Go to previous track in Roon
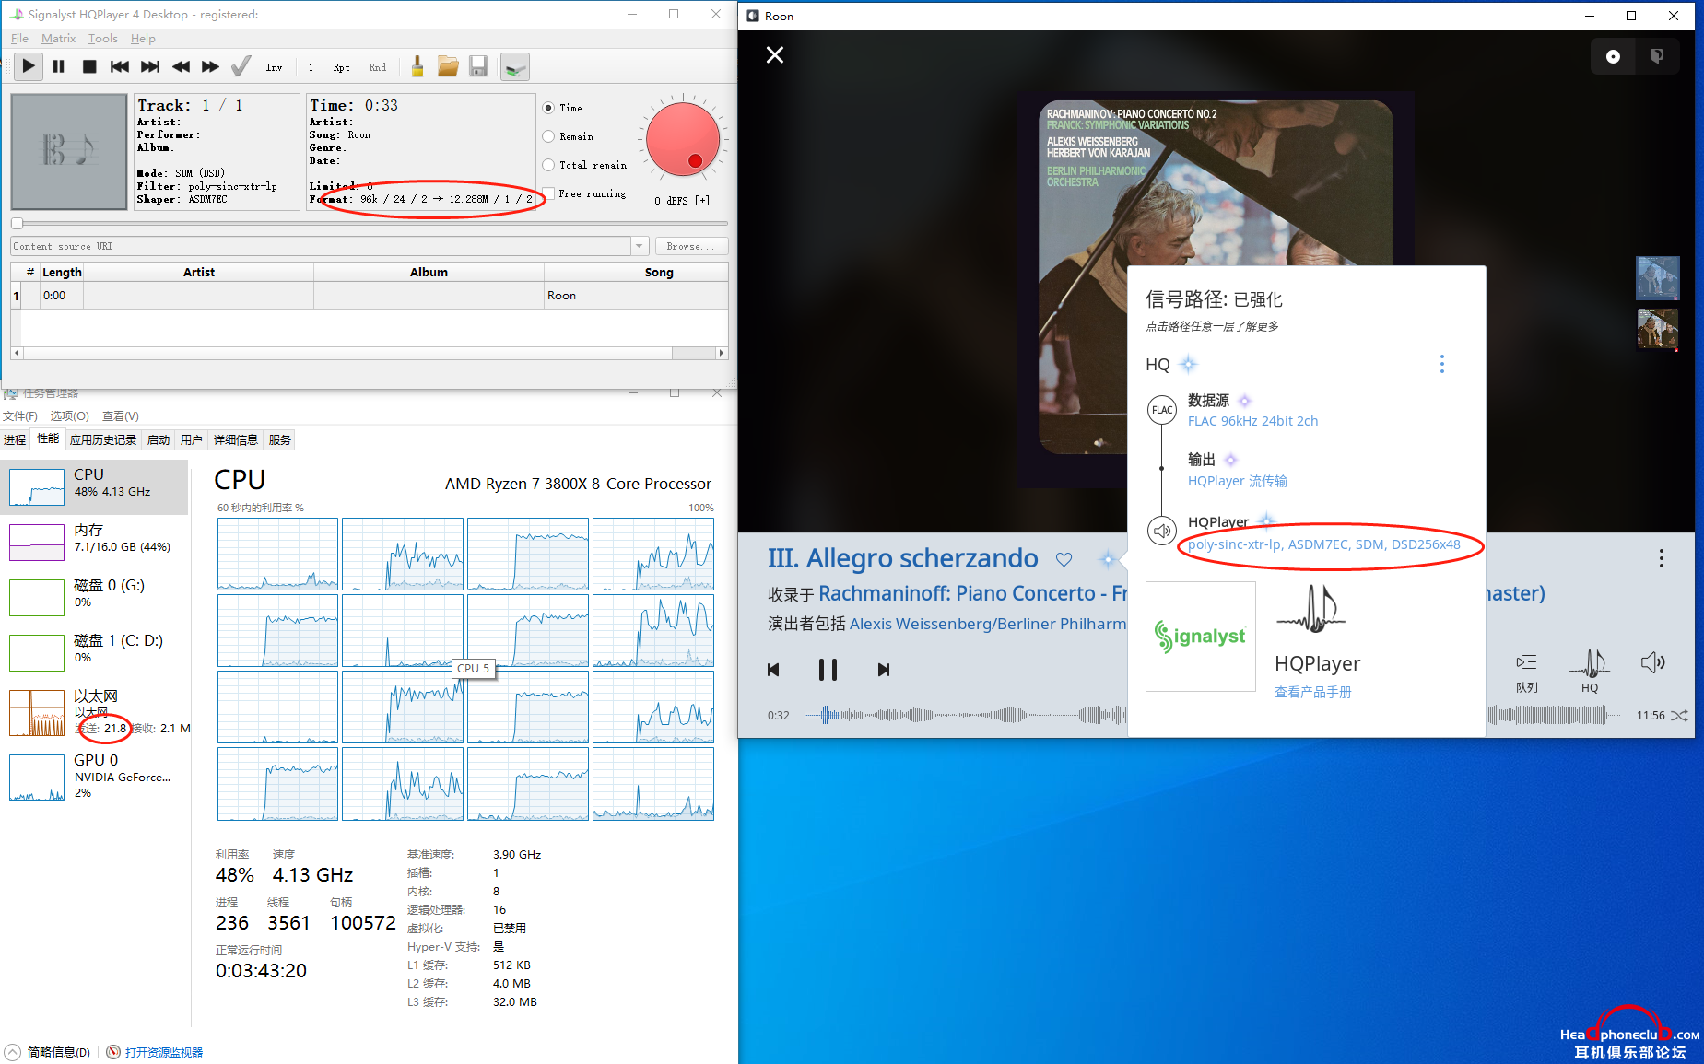 click(773, 670)
